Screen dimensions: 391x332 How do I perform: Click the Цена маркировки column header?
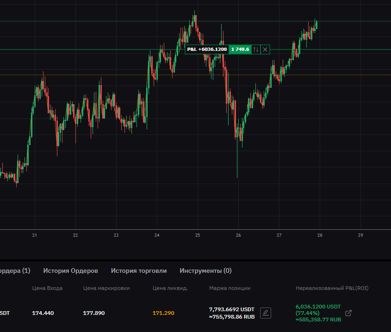point(106,288)
